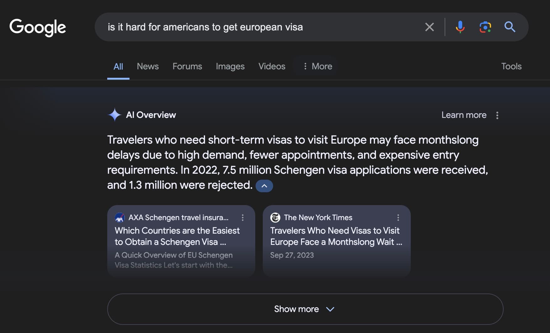Expand results with the Show more chevron
Screen dimensions: 550x333
click(x=330, y=309)
